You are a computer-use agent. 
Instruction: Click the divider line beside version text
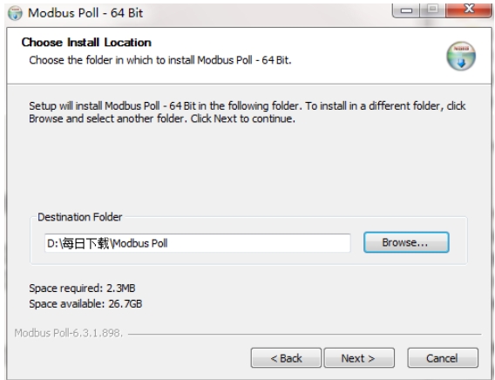pos(305,334)
